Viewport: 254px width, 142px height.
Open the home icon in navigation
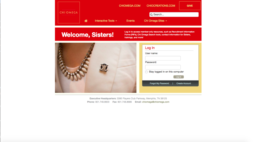point(86,21)
